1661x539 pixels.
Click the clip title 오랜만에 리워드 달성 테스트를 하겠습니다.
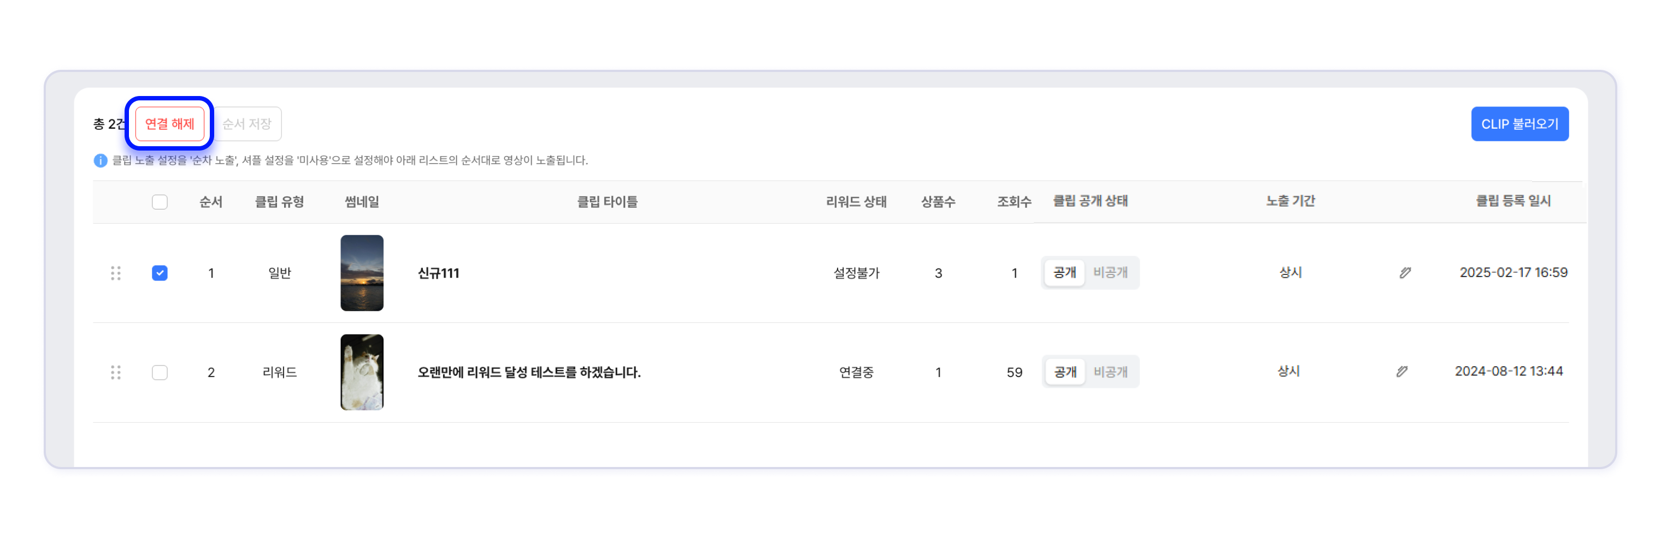(x=529, y=372)
